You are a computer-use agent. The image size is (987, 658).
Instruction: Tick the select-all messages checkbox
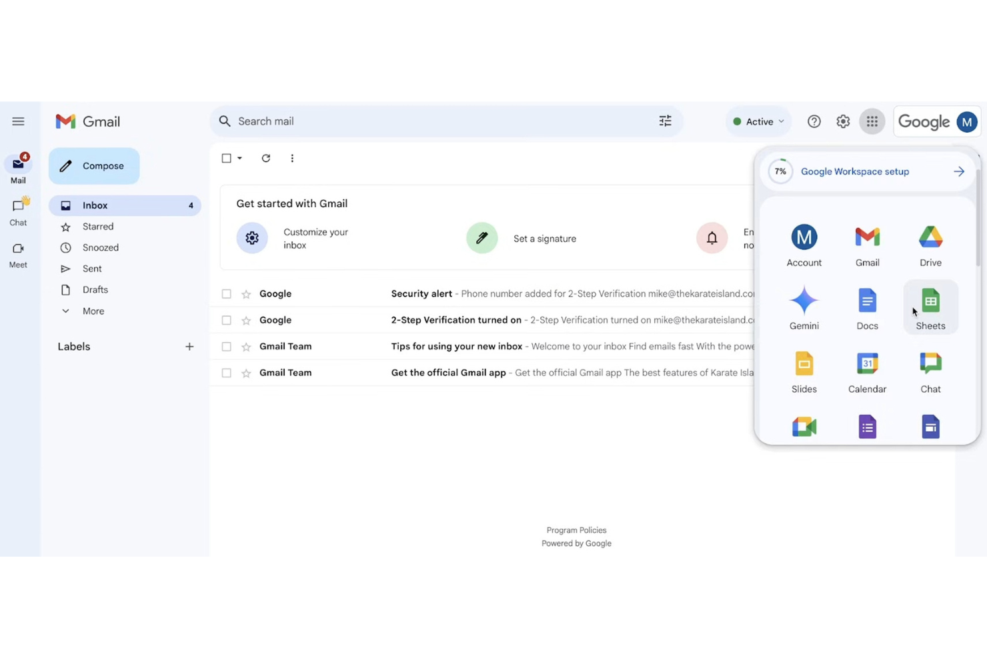pos(226,158)
